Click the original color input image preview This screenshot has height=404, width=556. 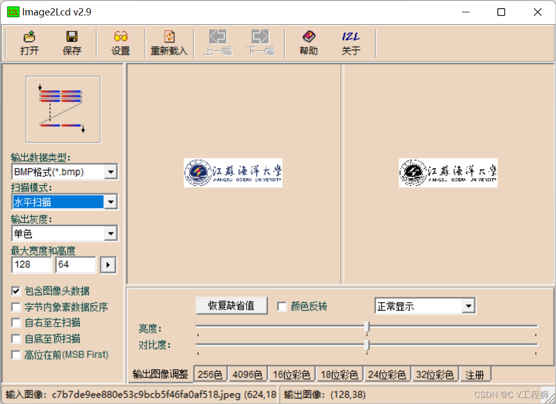pos(233,172)
